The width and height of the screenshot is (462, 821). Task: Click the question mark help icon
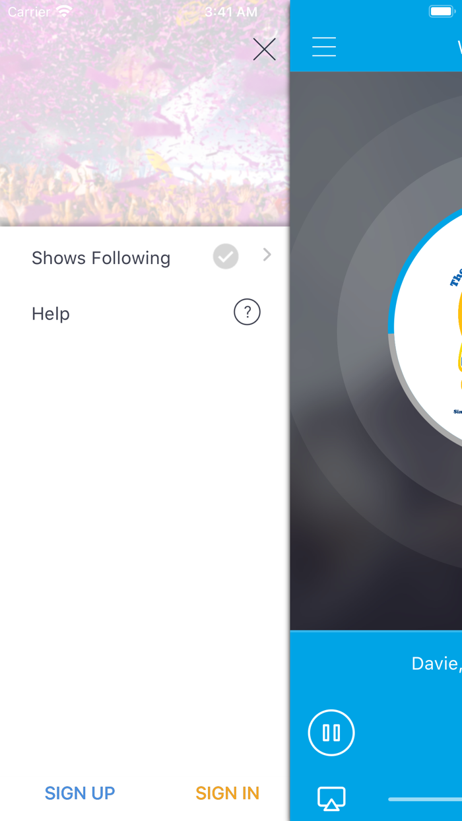tap(247, 312)
